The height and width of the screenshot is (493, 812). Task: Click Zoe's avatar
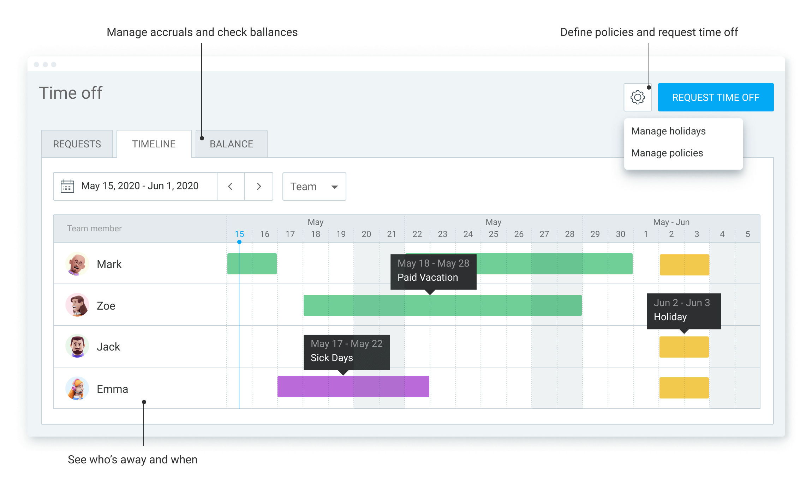[x=77, y=305]
